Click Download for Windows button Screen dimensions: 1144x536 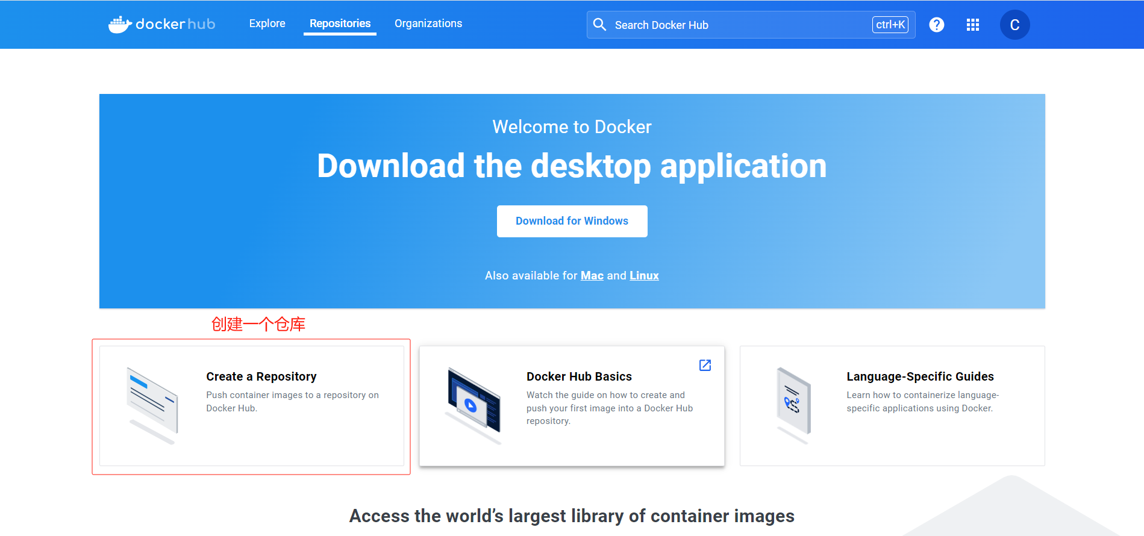click(x=572, y=221)
